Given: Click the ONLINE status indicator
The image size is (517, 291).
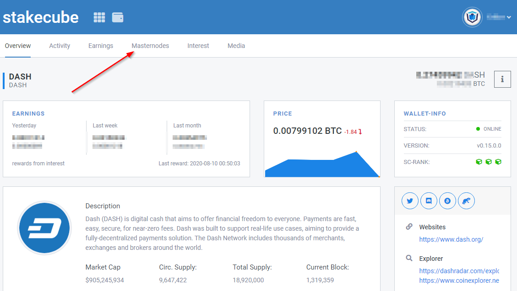Looking at the screenshot, I should pyautogui.click(x=489, y=129).
